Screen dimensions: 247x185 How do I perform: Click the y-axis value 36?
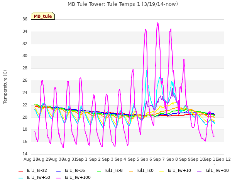[25, 19]
